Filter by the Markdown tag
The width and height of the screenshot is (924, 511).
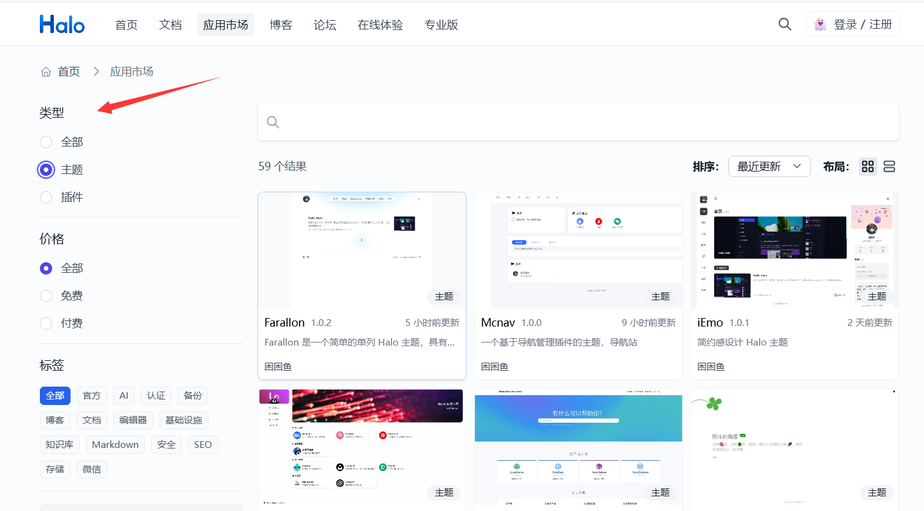pos(115,445)
